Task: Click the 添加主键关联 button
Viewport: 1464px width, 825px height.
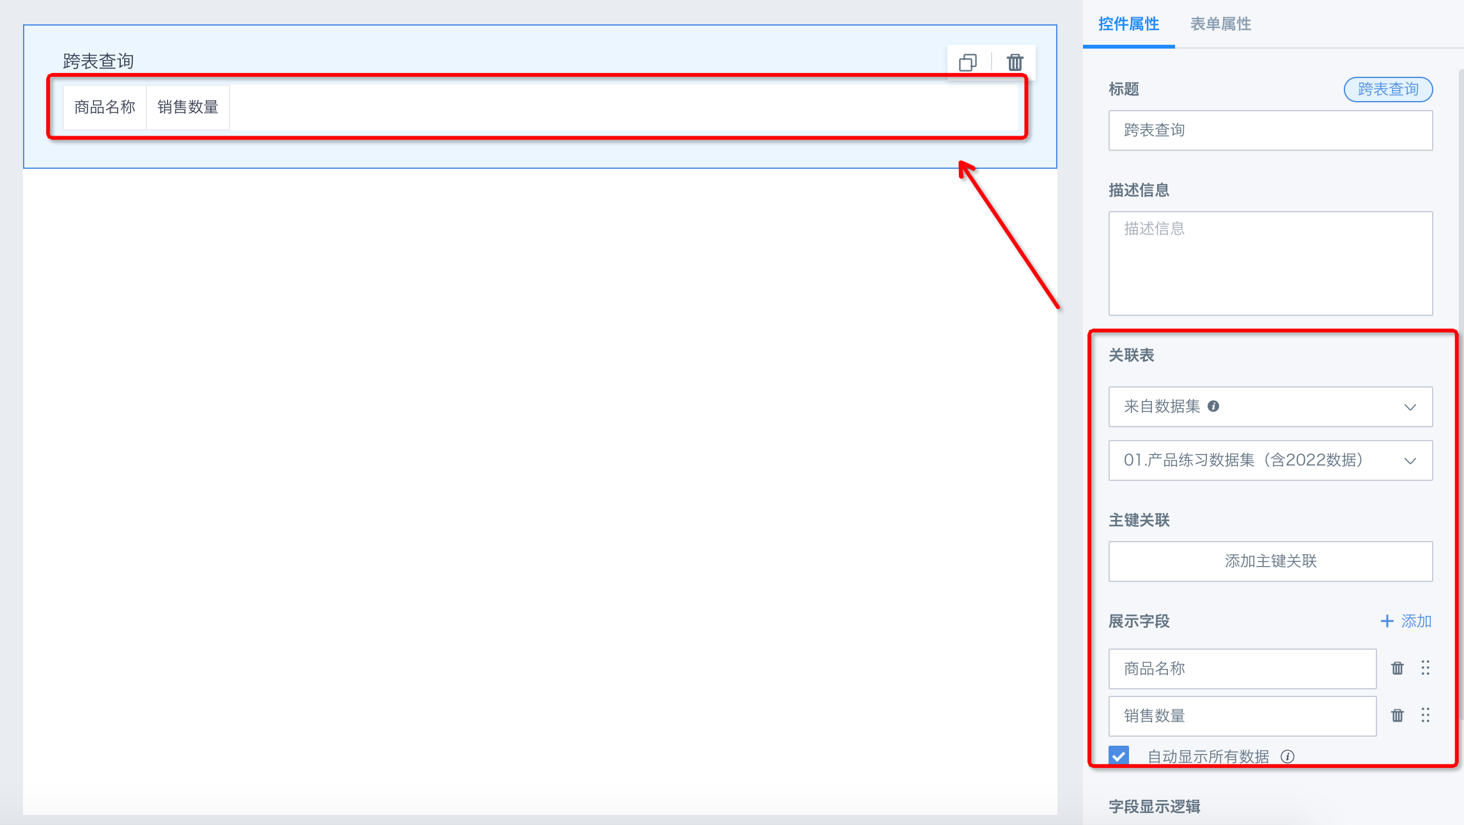Action: (1270, 562)
